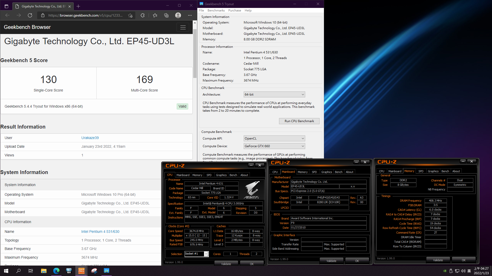View site security lock info

click(43, 15)
